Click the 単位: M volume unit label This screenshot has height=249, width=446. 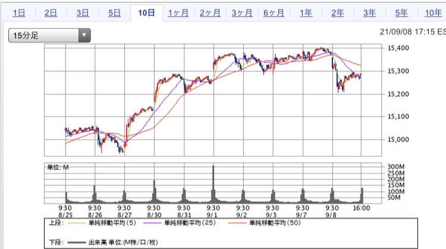click(x=58, y=167)
